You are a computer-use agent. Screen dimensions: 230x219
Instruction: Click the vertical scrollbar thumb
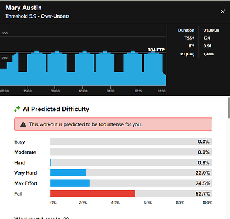tap(229, 107)
